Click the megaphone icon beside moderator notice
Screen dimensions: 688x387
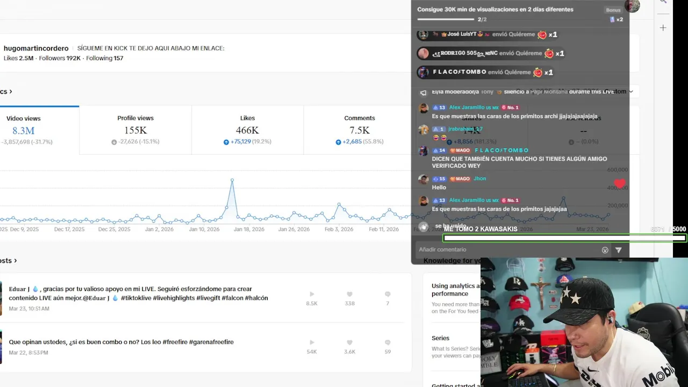(x=423, y=92)
